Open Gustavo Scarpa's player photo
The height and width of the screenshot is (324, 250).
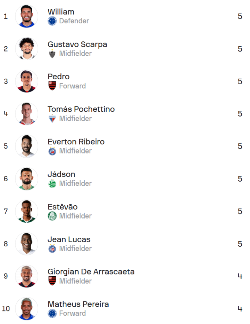pyautogui.click(x=27, y=49)
